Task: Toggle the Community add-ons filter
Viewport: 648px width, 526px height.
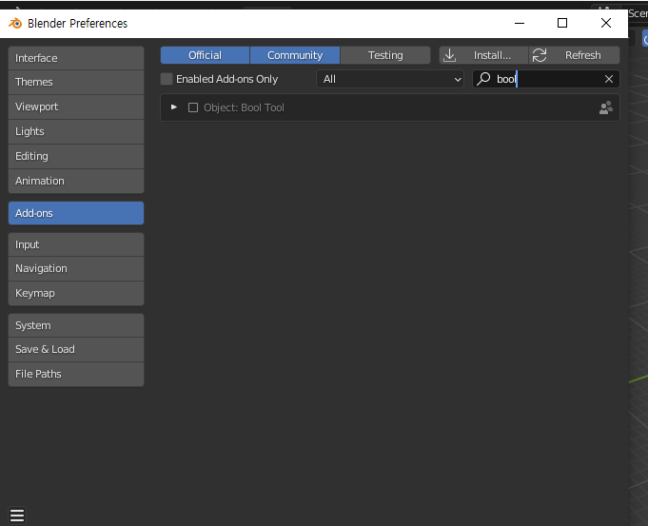Action: click(295, 55)
